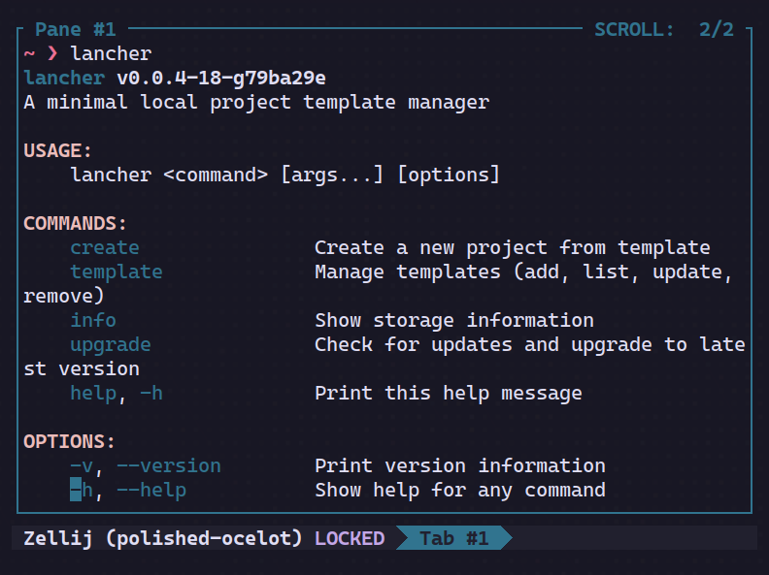Image resolution: width=769 pixels, height=575 pixels.
Task: Click the 'info' command name
Action: [92, 320]
